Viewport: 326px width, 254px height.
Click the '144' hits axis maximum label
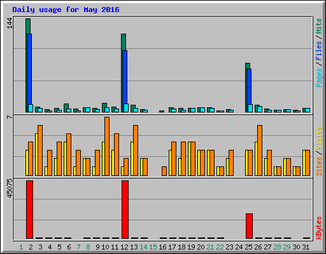tap(10, 23)
